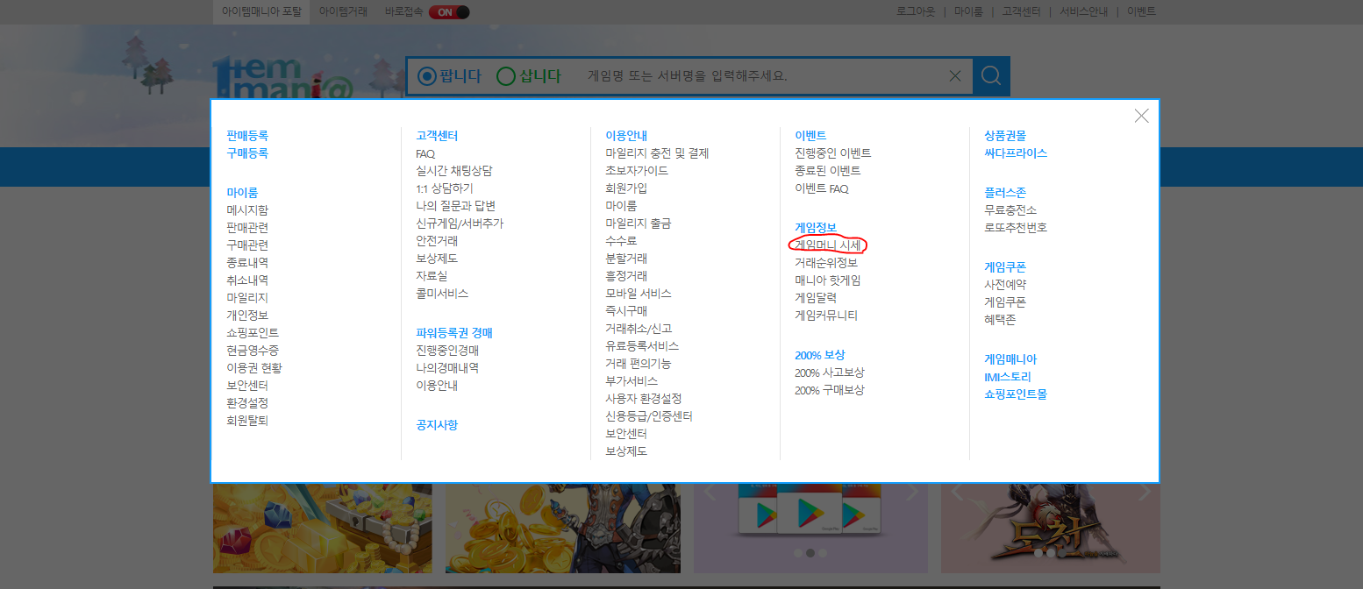Open 마일리지 충전 및 결제
Screen dimensions: 1363x589
(x=657, y=153)
